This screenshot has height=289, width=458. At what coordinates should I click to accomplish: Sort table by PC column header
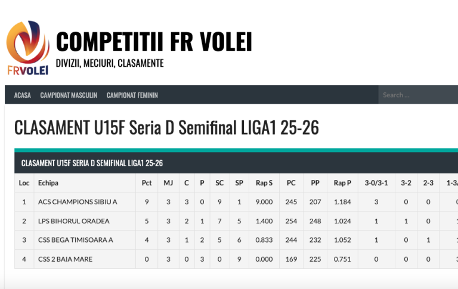coord(291,183)
